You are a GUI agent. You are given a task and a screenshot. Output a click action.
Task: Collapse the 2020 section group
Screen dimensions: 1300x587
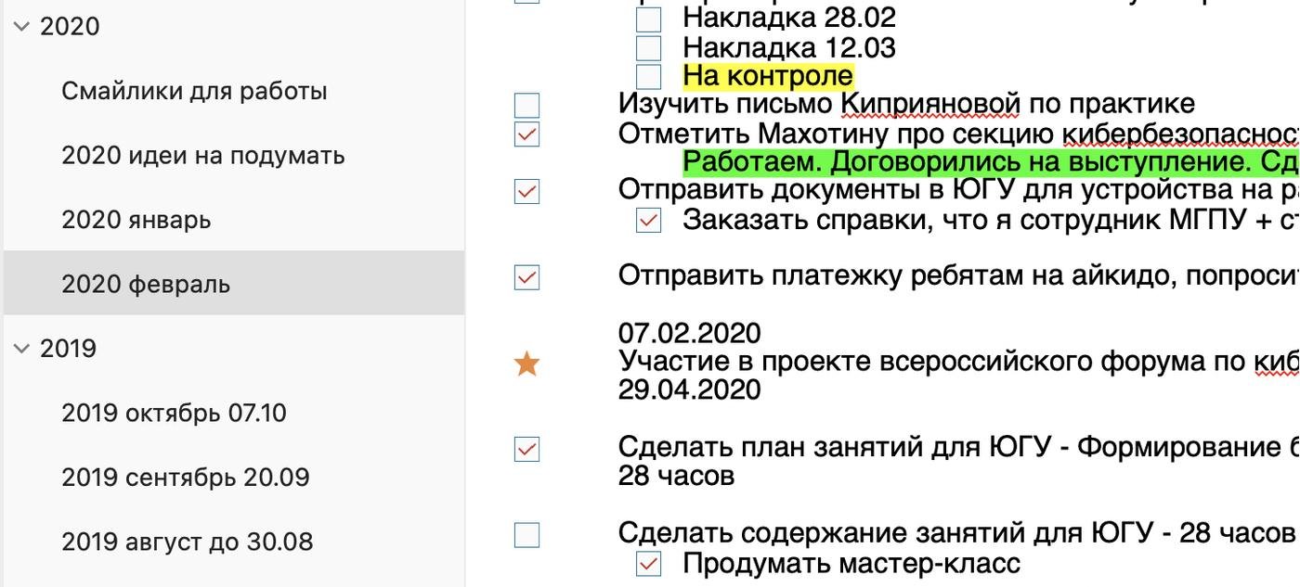[21, 27]
